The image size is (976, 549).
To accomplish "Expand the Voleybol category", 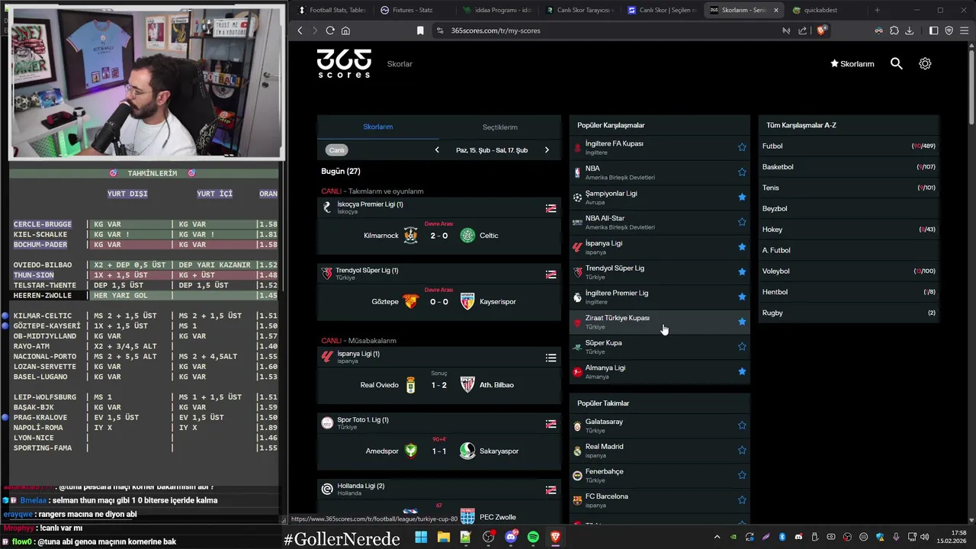I will 849,271.
